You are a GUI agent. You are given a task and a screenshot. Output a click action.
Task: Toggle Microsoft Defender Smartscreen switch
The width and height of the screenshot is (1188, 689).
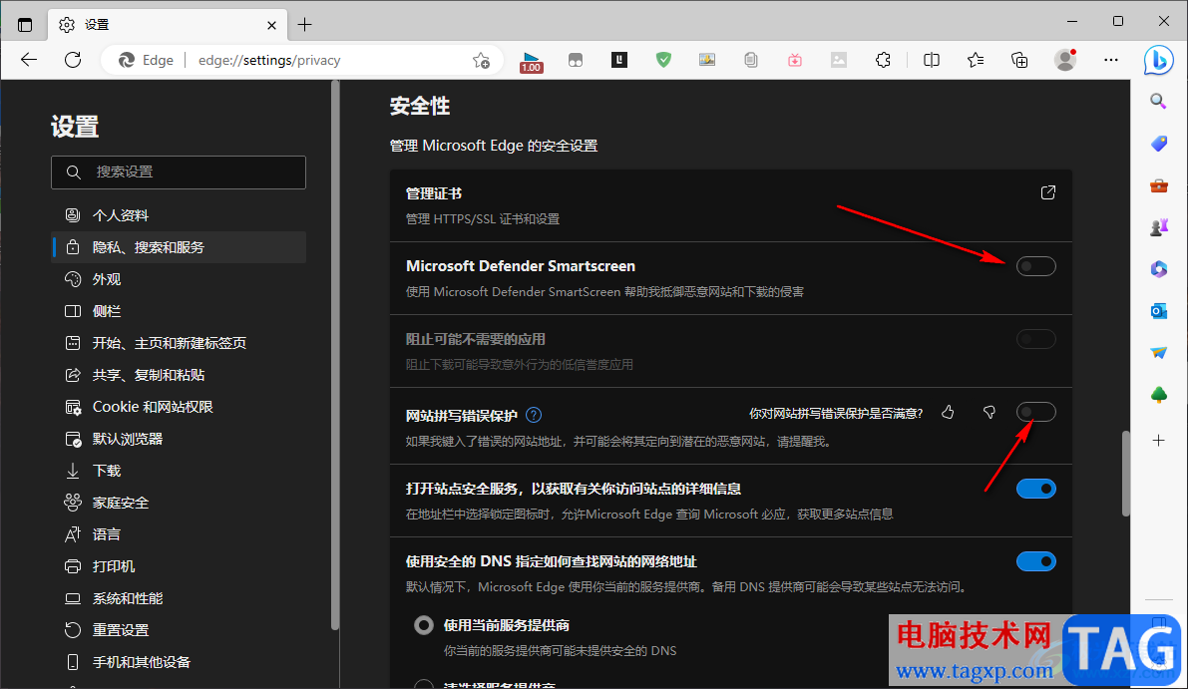[x=1035, y=266]
